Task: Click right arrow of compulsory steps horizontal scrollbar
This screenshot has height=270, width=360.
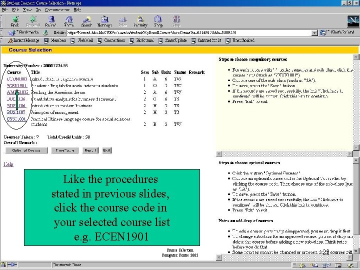Action: click(350, 154)
